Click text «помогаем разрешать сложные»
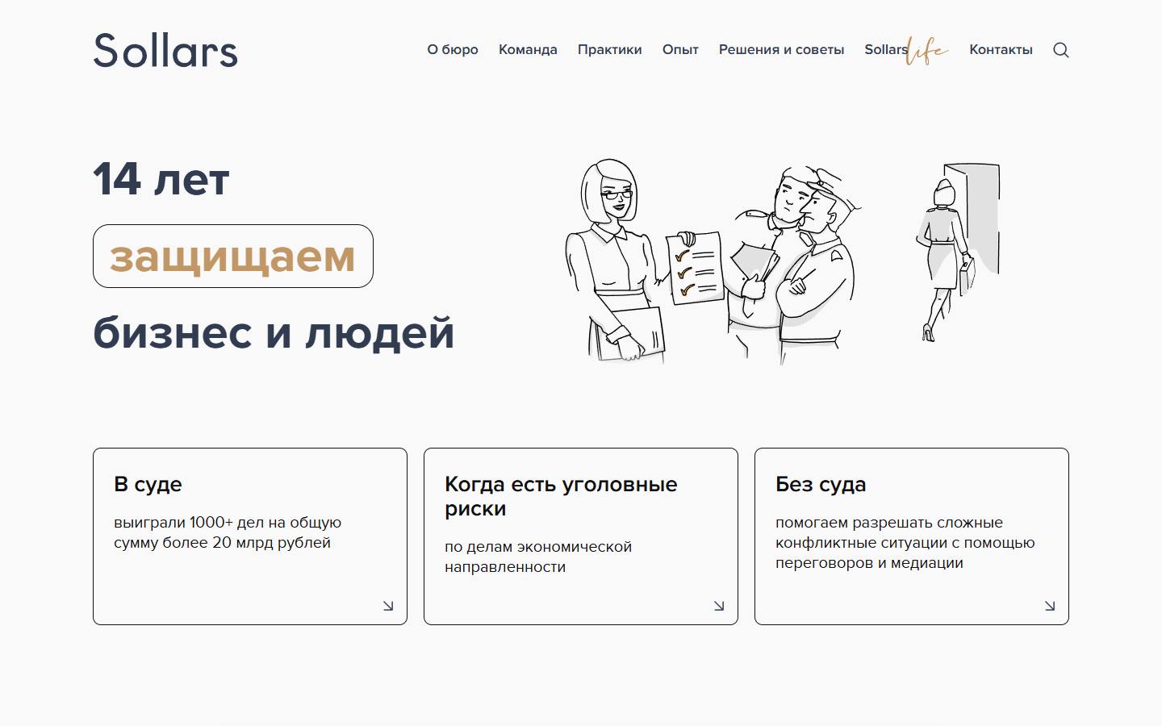The width and height of the screenshot is (1162, 726). (x=889, y=523)
